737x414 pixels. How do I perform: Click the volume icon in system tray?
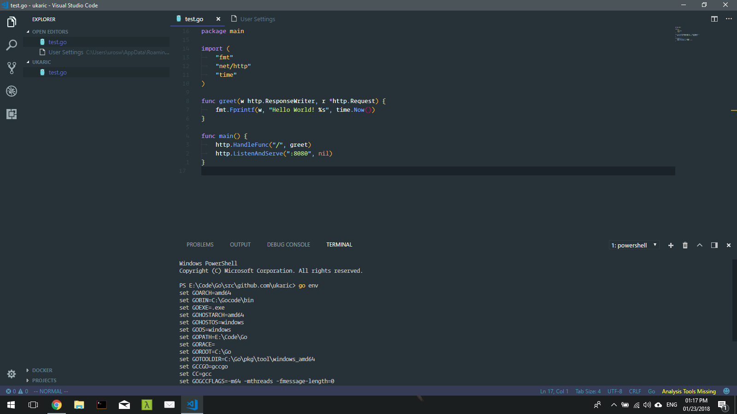tap(647, 405)
